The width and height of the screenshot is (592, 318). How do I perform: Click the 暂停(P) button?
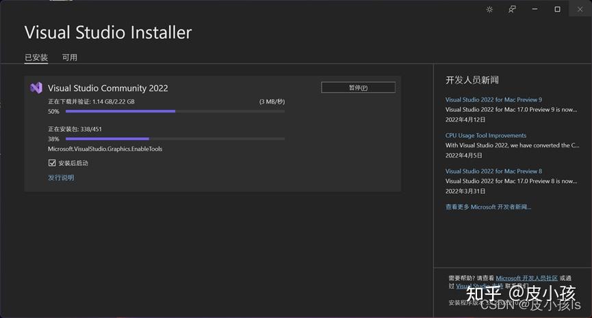click(359, 87)
